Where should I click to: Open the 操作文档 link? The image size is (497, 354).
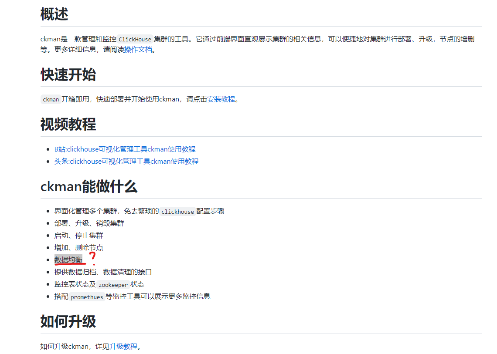[x=138, y=49]
